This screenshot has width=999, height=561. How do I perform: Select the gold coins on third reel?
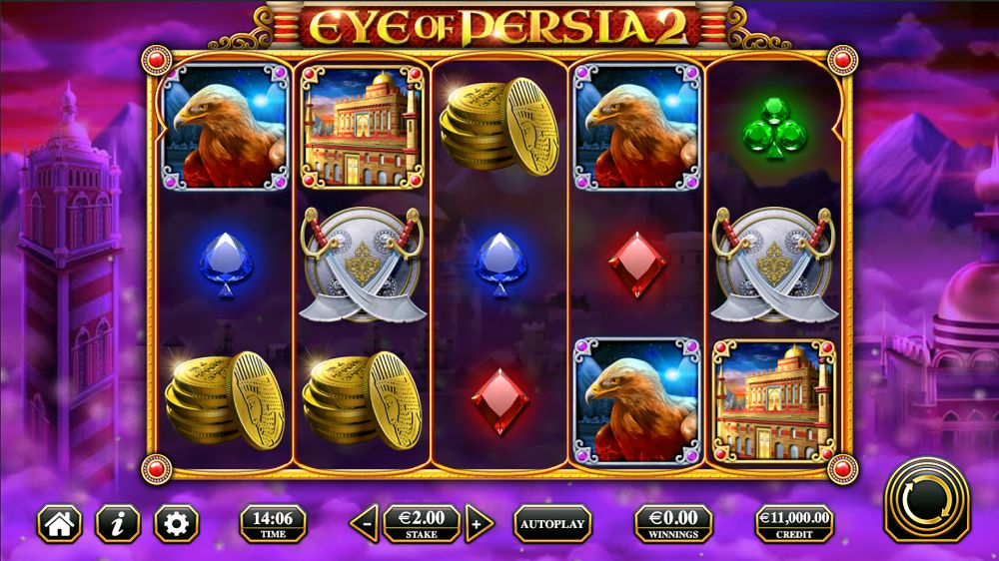tap(499, 128)
